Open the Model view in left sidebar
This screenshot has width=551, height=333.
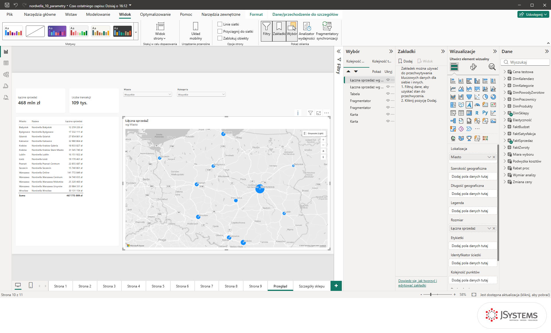coord(6,75)
